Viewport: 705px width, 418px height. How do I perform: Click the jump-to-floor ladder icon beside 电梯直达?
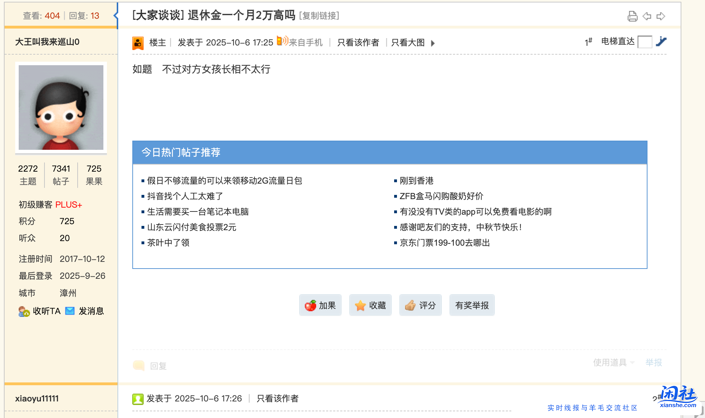click(662, 42)
